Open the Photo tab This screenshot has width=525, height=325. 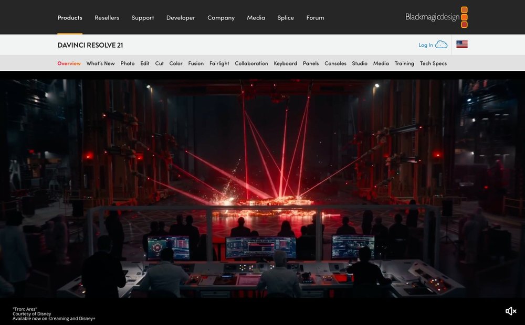pyautogui.click(x=128, y=63)
